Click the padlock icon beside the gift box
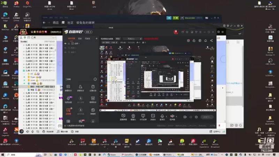Viewport: 279px width, 157px height. click(194, 40)
